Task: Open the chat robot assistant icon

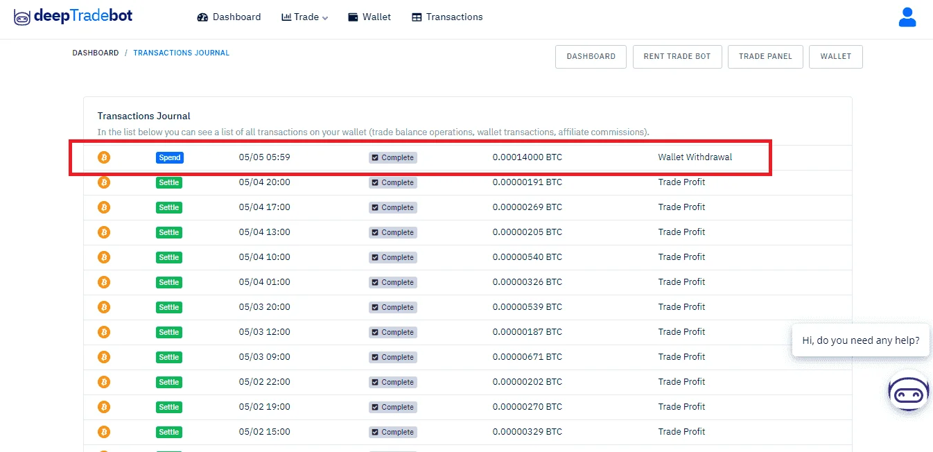Action: coord(909,393)
